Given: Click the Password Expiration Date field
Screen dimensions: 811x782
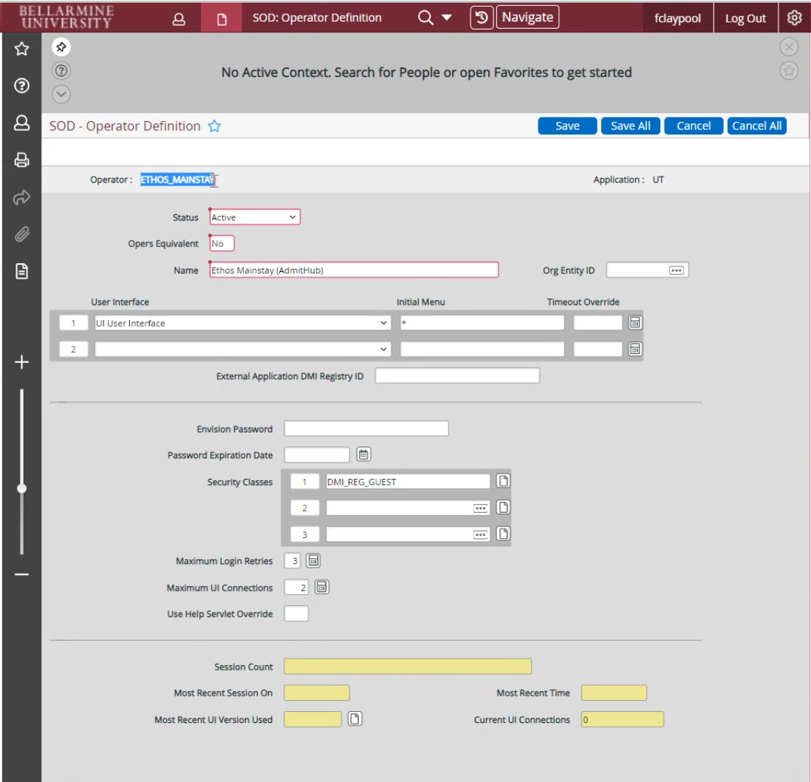Looking at the screenshot, I should tap(317, 455).
